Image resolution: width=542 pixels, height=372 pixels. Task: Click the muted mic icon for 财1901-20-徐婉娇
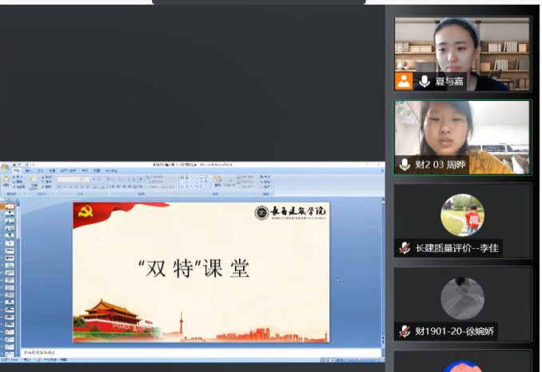pyautogui.click(x=405, y=331)
